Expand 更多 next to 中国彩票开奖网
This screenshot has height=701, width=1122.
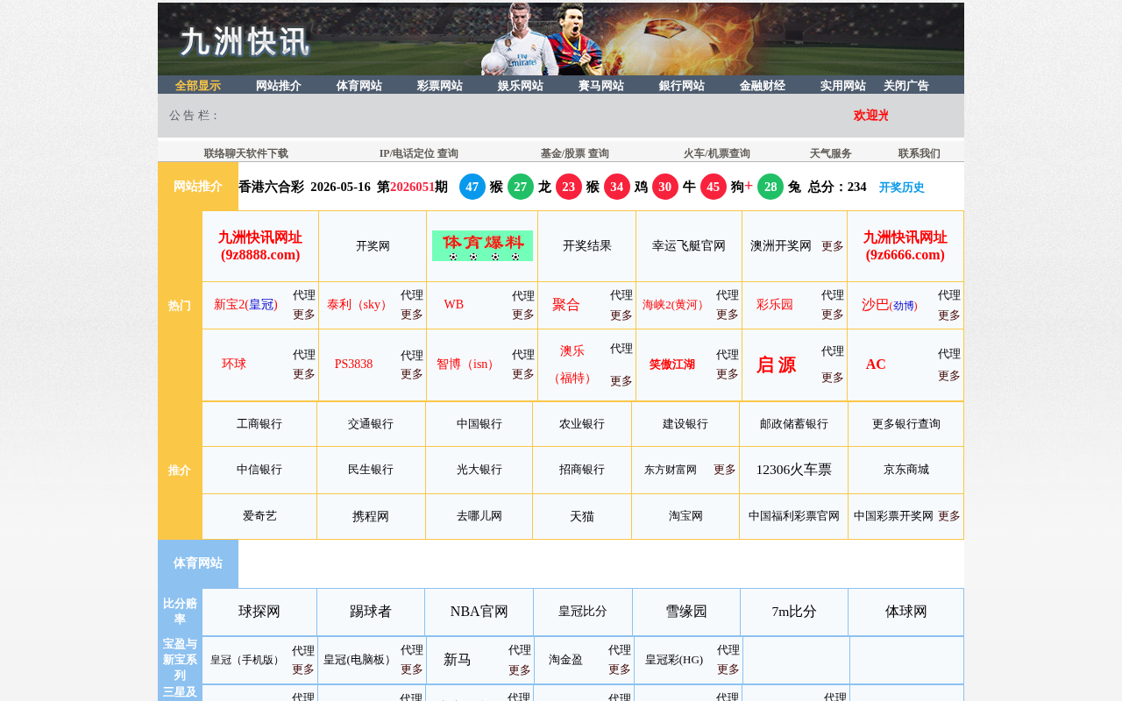(x=949, y=516)
